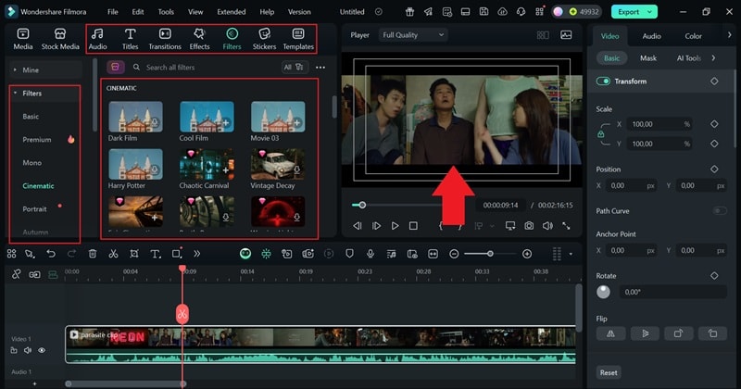Add text with the timeline Text tool

(x=155, y=255)
